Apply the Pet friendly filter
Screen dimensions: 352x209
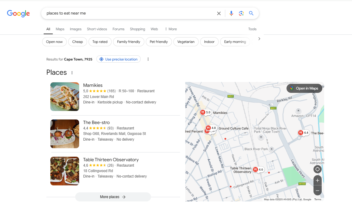(159, 42)
